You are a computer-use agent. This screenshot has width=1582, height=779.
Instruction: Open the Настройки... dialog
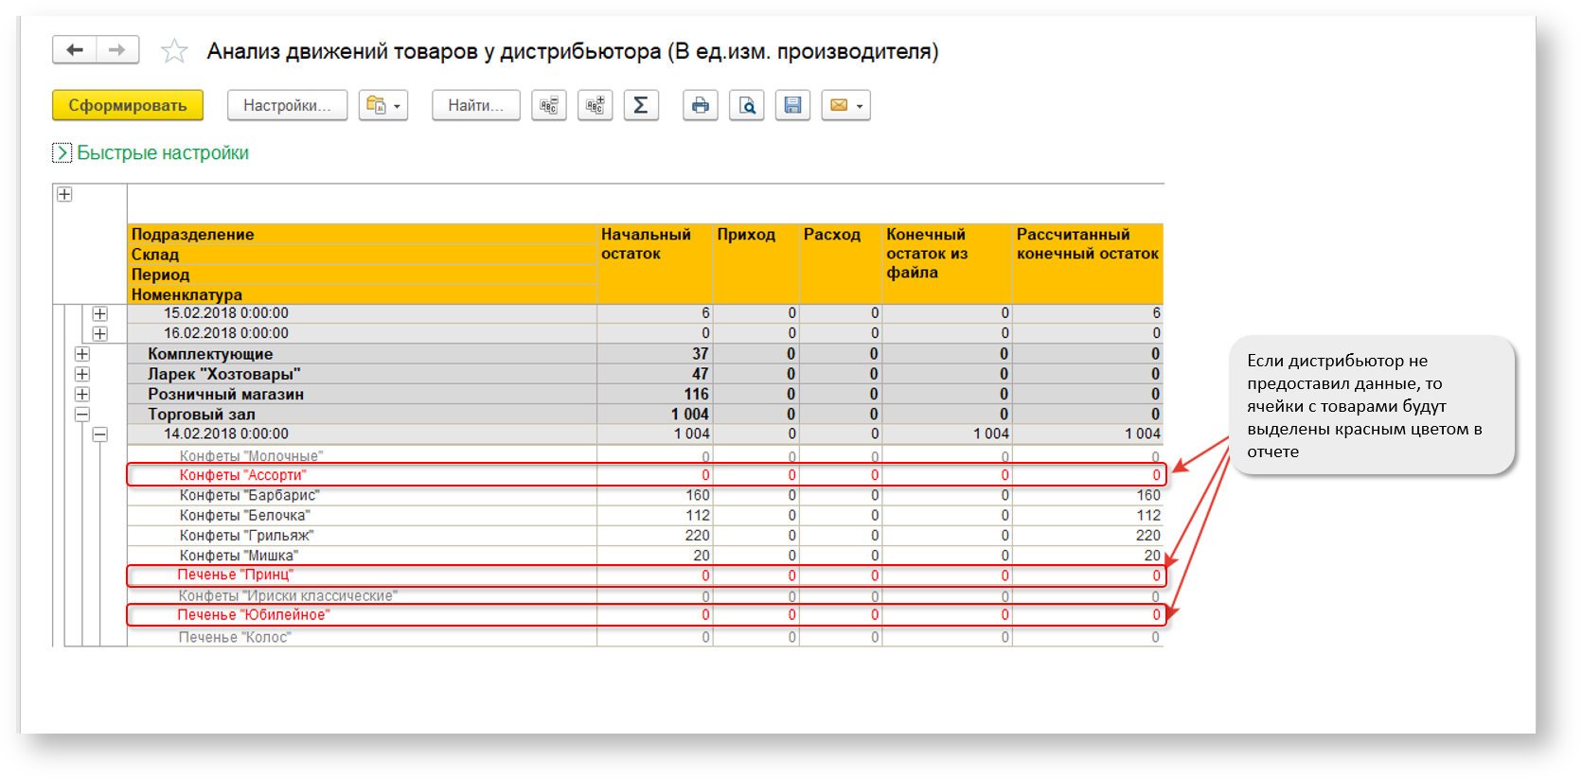287,105
